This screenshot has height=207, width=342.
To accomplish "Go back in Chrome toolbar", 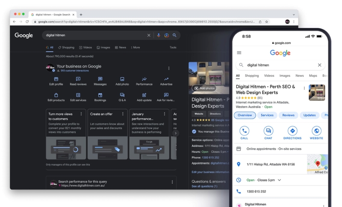I will pos(14,21).
